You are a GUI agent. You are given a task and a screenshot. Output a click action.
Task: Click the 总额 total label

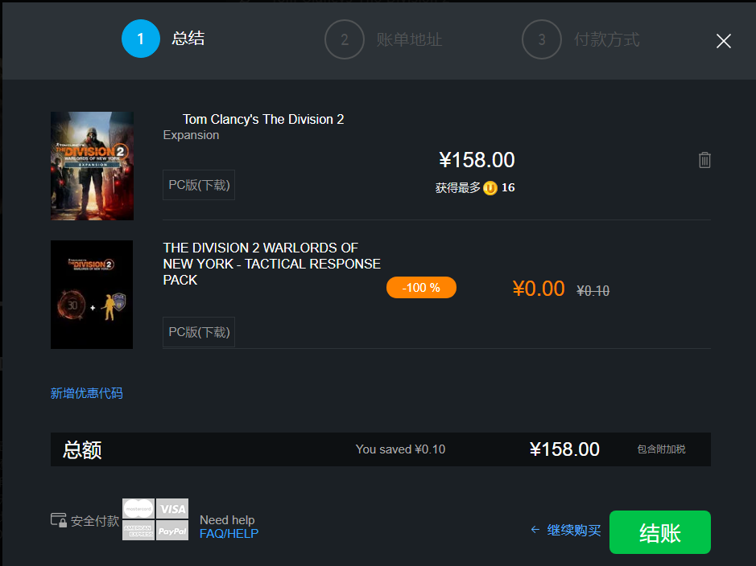pos(82,450)
